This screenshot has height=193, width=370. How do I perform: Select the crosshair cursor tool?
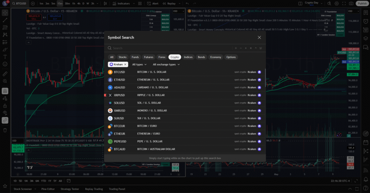click(5, 13)
